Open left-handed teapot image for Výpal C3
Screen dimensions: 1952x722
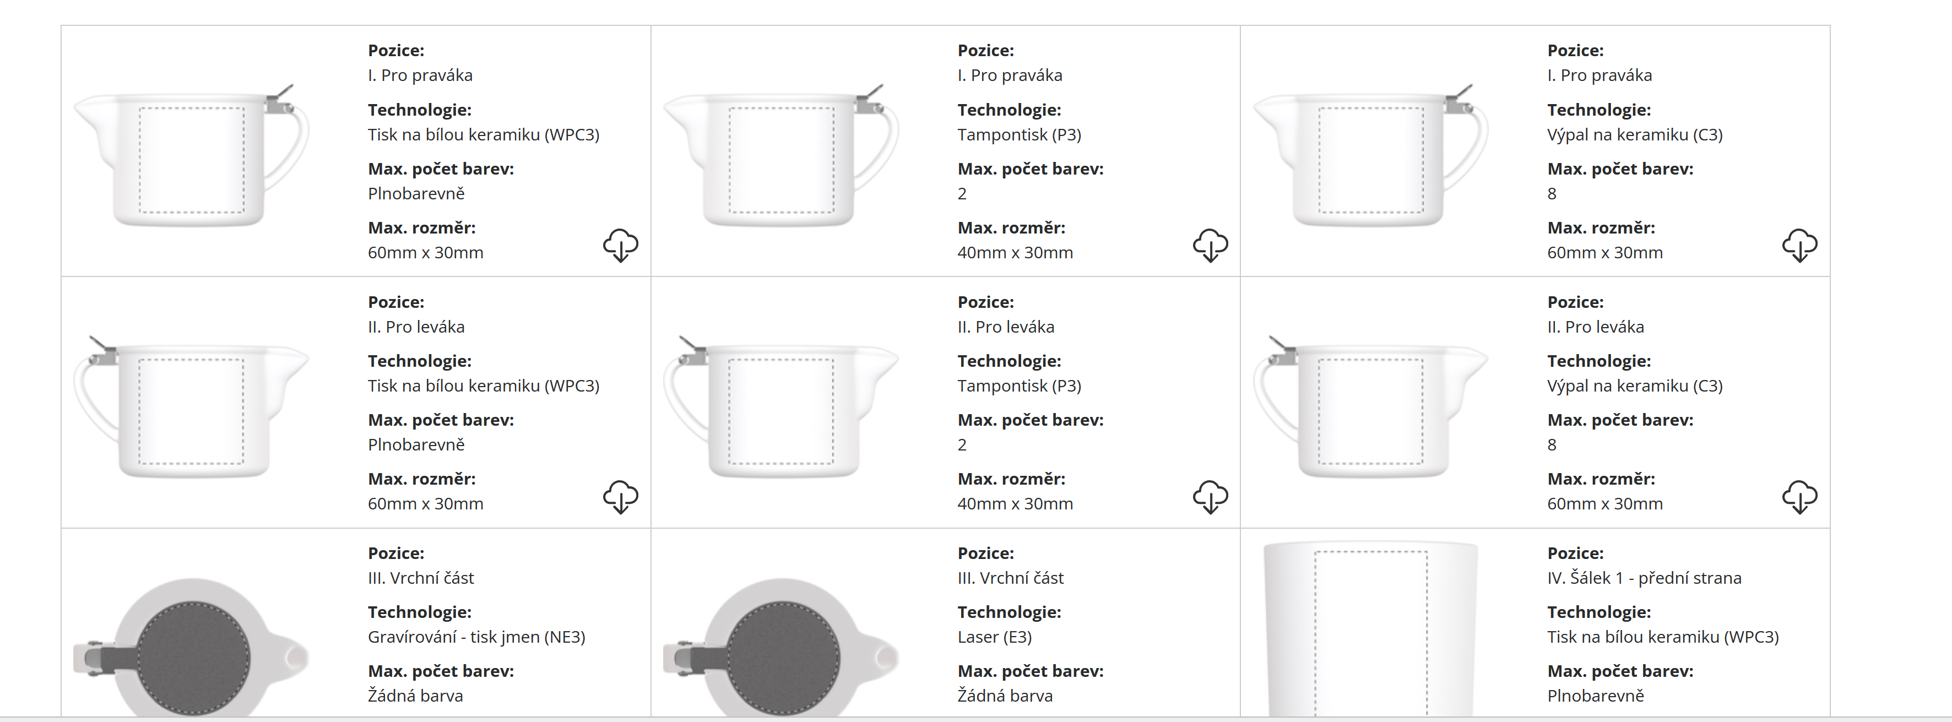[1370, 408]
